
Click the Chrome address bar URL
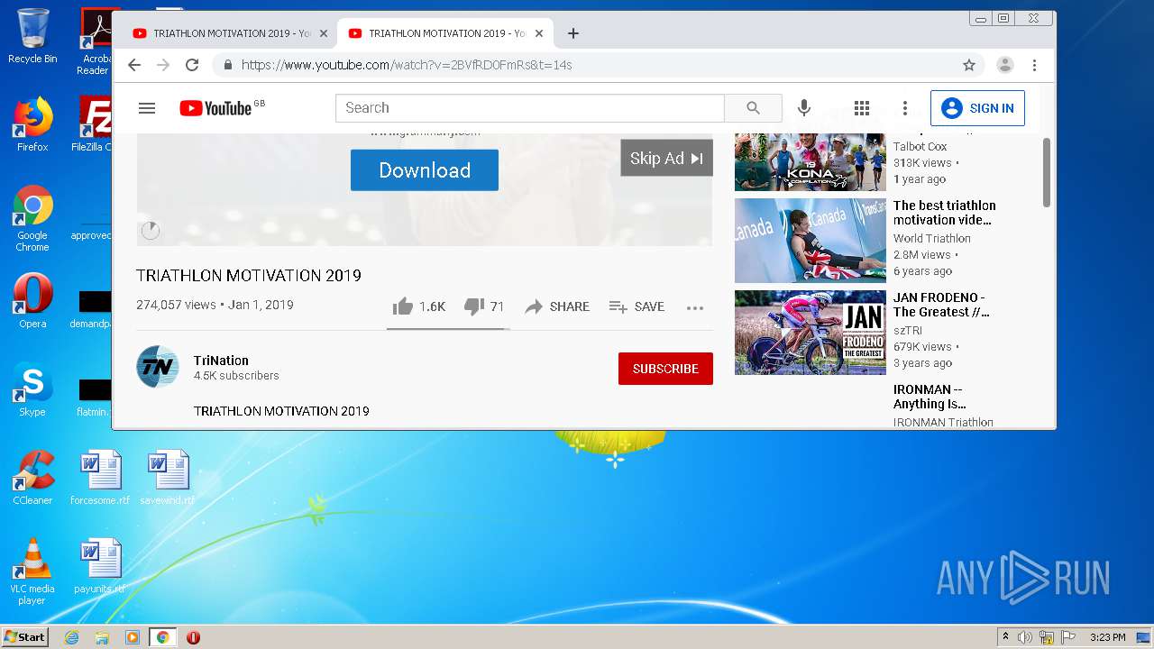[x=407, y=65]
